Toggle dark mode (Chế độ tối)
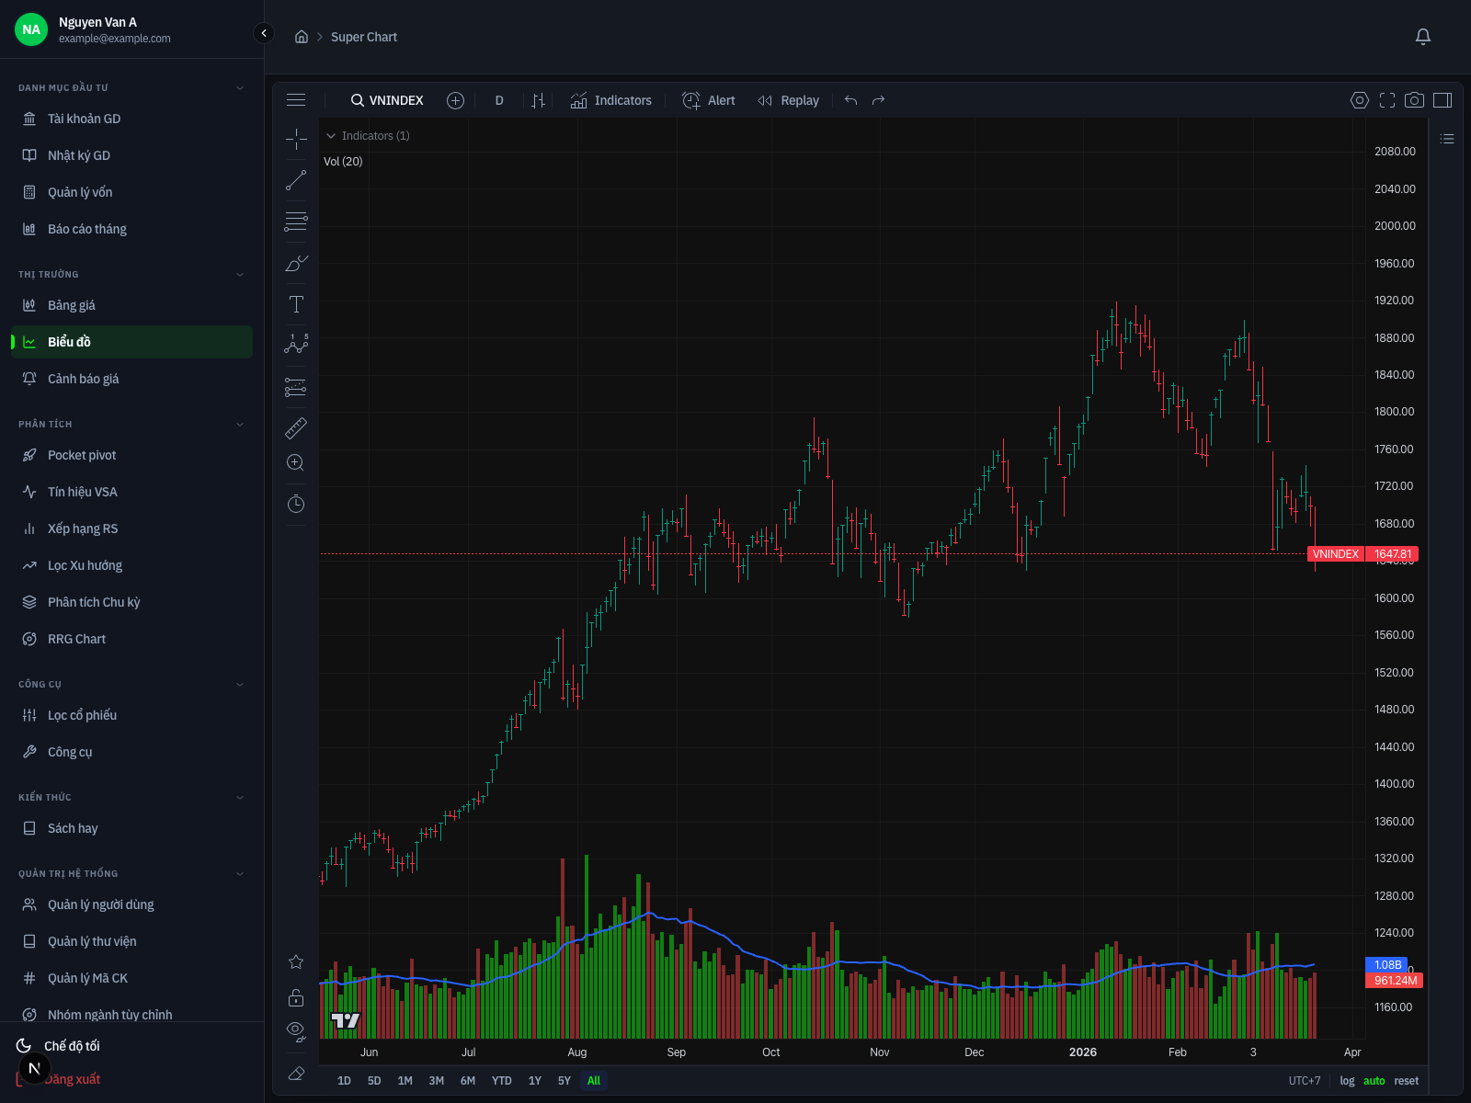Viewport: 1471px width, 1103px height. coord(72,1046)
